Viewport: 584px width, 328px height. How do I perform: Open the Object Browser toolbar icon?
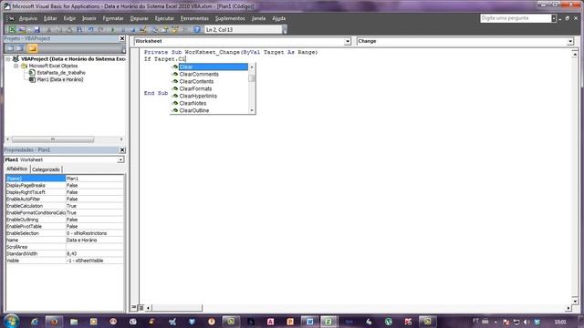(174, 29)
